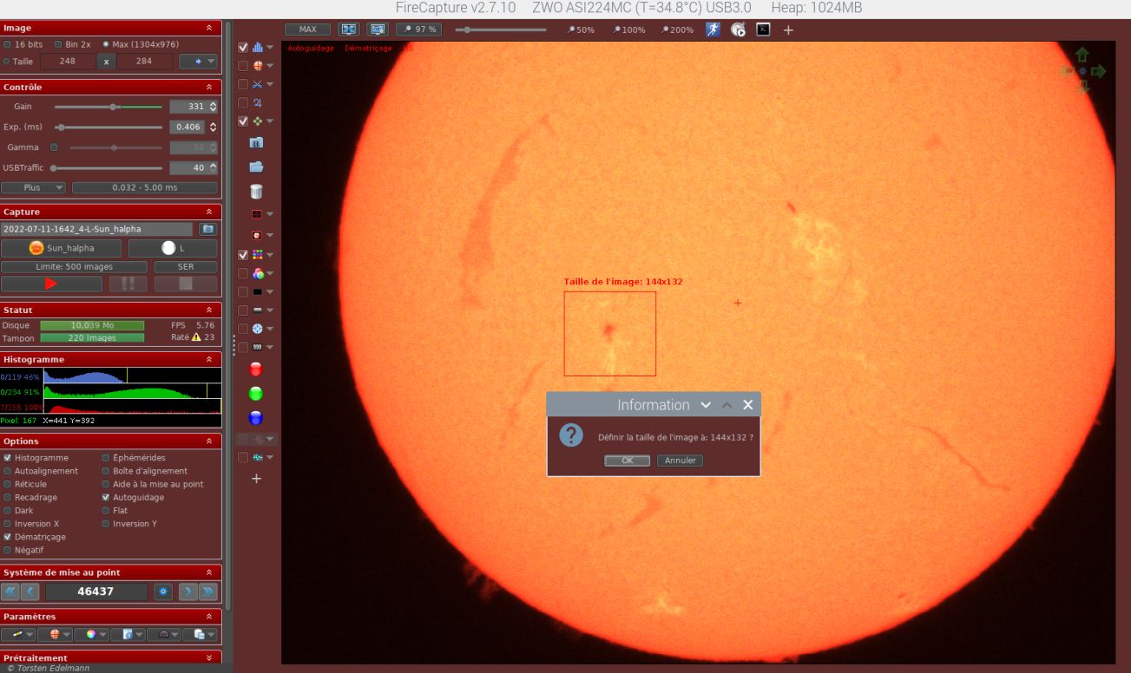Step the focuser one notch backward

point(30,591)
